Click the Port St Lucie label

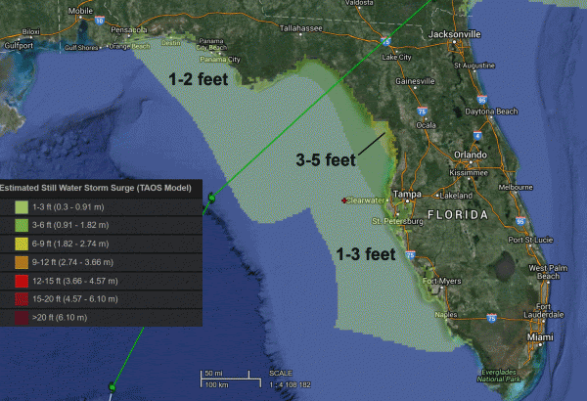[530, 240]
